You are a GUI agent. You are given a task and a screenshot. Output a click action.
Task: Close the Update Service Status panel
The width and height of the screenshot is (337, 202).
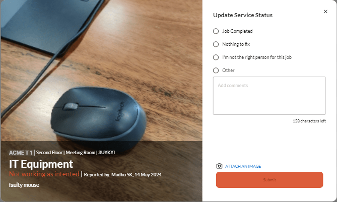pos(325,12)
